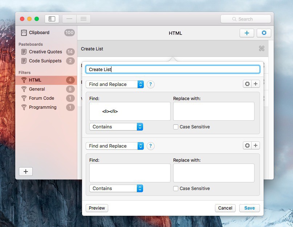Open help for first Find and Replace

pos(150,84)
